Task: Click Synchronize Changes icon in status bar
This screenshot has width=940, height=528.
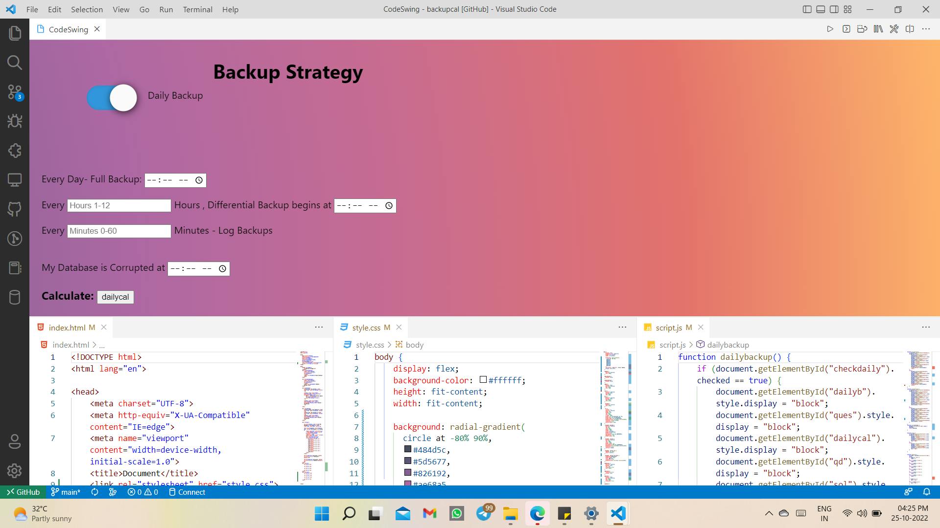Action: coord(94,492)
